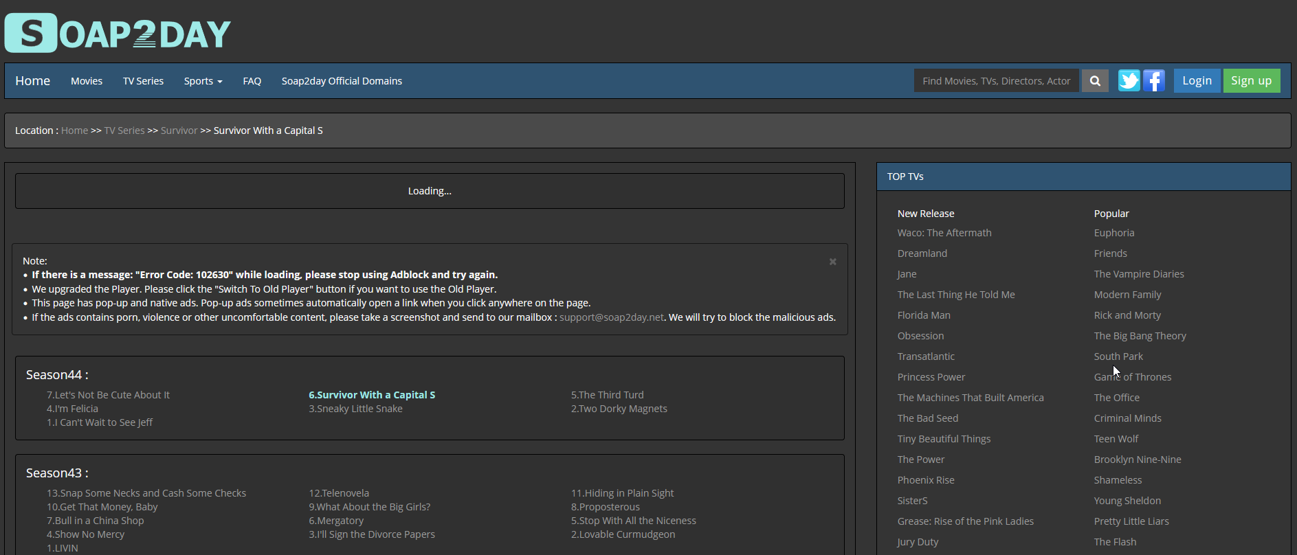1297x555 pixels.
Task: Open Tiny Beautiful Things link
Action: 944,439
